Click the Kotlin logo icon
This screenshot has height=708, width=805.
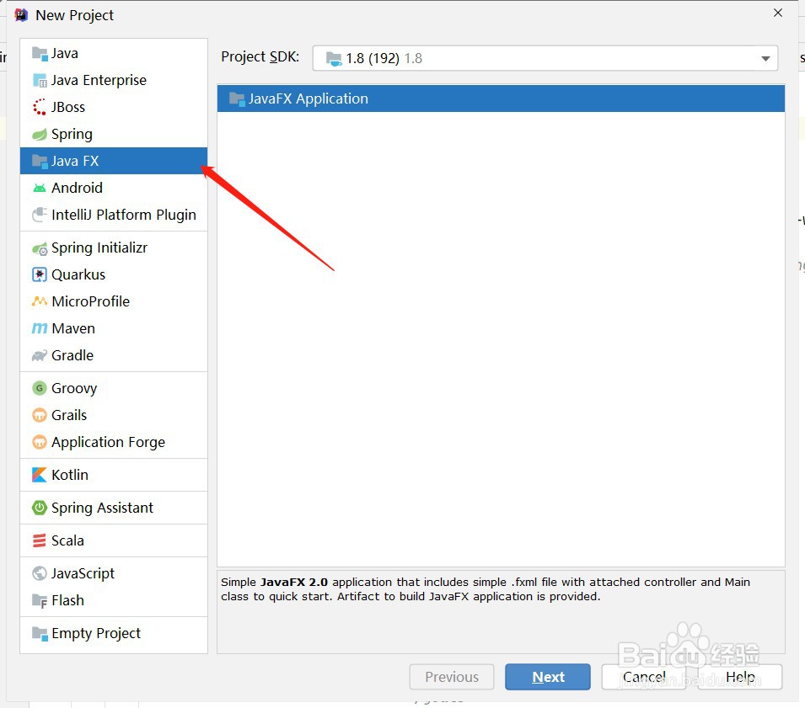point(40,475)
